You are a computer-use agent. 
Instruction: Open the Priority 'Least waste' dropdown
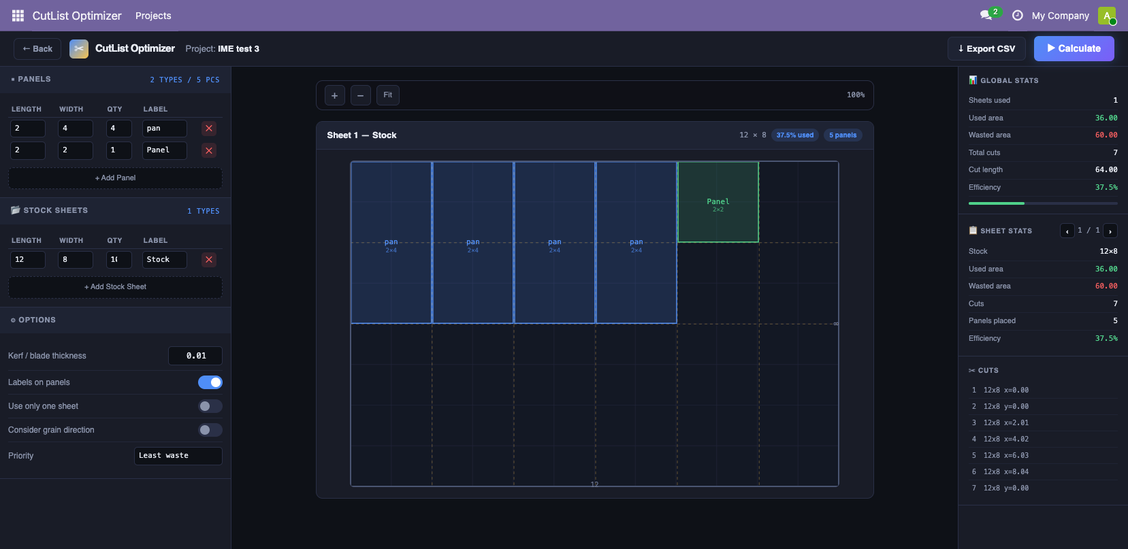pos(178,456)
